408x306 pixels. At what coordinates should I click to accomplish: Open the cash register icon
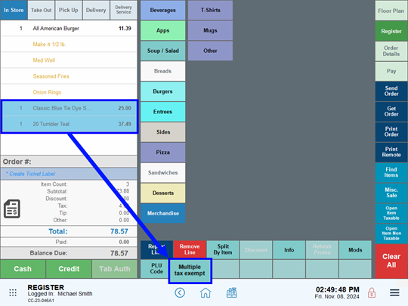(231, 292)
